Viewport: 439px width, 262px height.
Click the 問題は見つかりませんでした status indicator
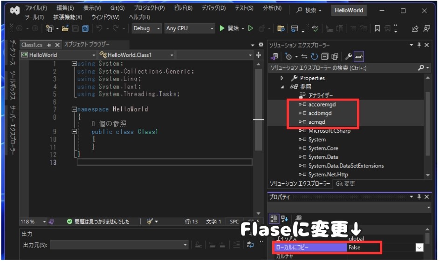98,222
